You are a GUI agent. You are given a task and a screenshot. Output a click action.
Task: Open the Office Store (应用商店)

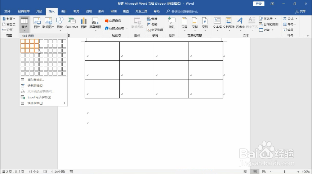113,20
